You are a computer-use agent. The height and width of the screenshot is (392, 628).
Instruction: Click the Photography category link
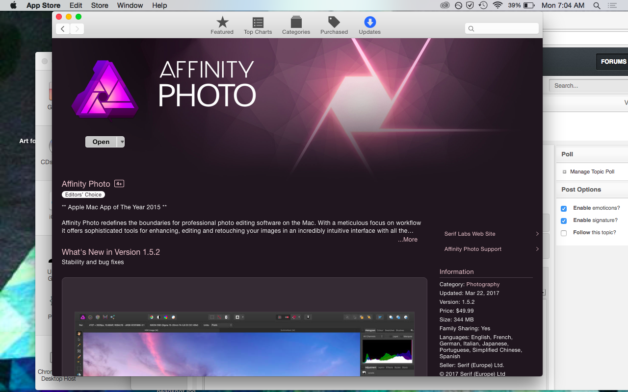point(483,284)
